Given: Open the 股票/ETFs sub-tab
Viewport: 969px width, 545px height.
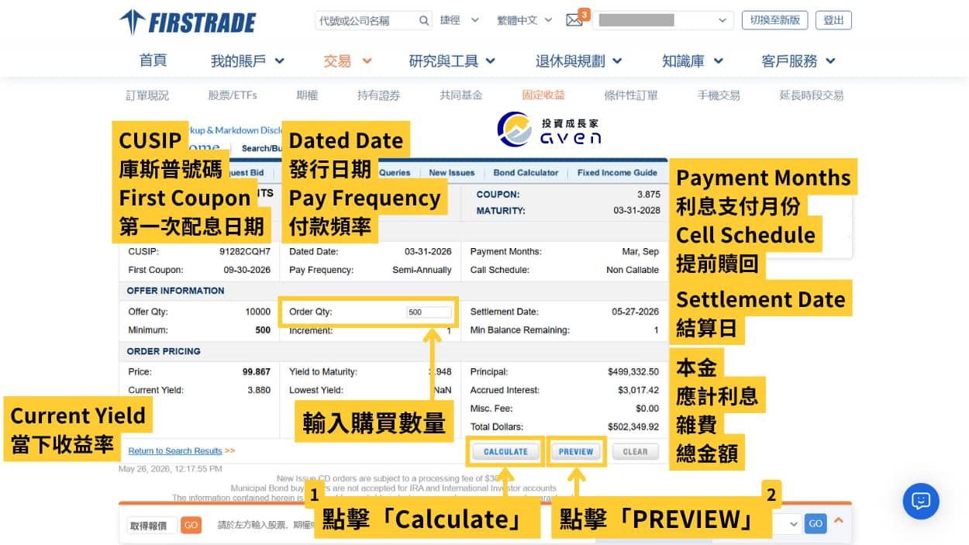Looking at the screenshot, I should click(x=233, y=95).
